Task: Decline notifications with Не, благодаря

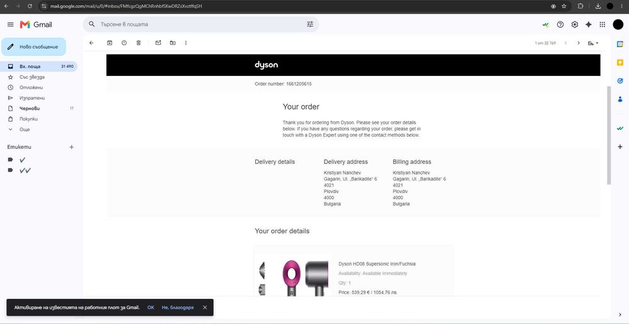Action: click(178, 308)
